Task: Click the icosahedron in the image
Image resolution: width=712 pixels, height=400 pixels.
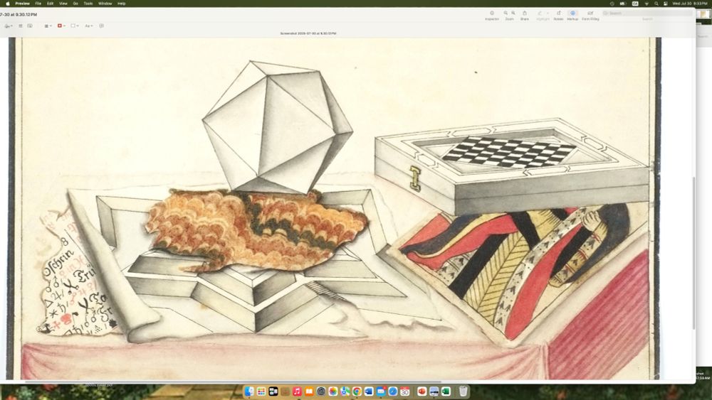Action: pyautogui.click(x=278, y=127)
